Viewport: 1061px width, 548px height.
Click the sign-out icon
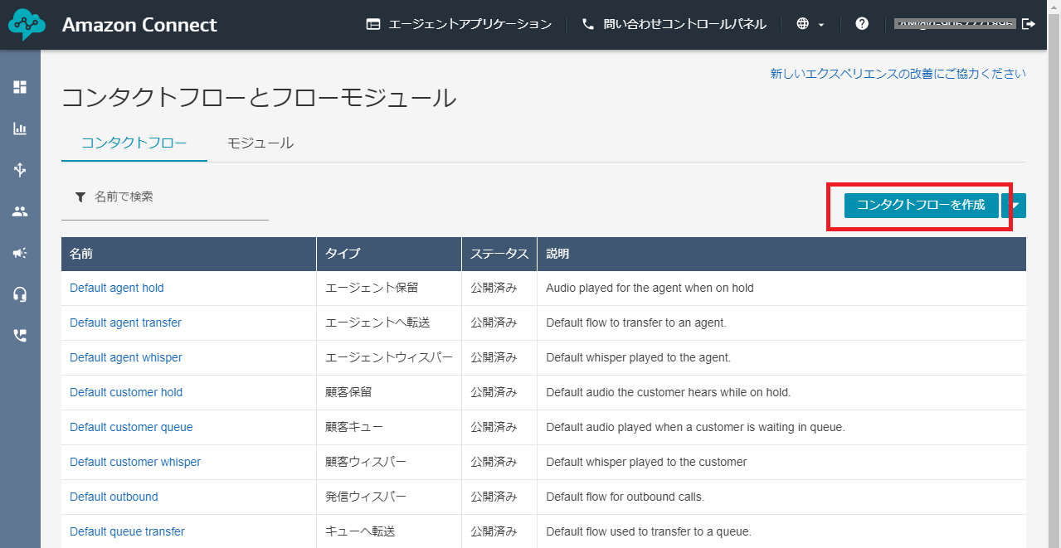1029,24
